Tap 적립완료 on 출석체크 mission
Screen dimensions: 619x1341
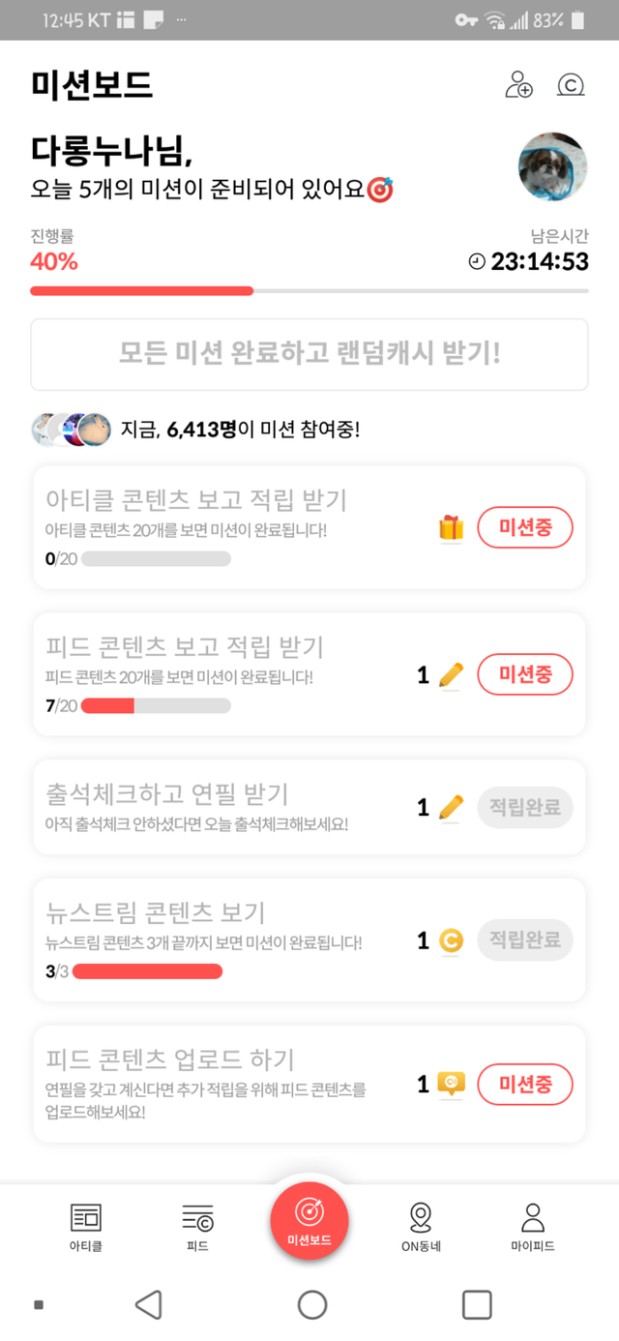pyautogui.click(x=525, y=807)
